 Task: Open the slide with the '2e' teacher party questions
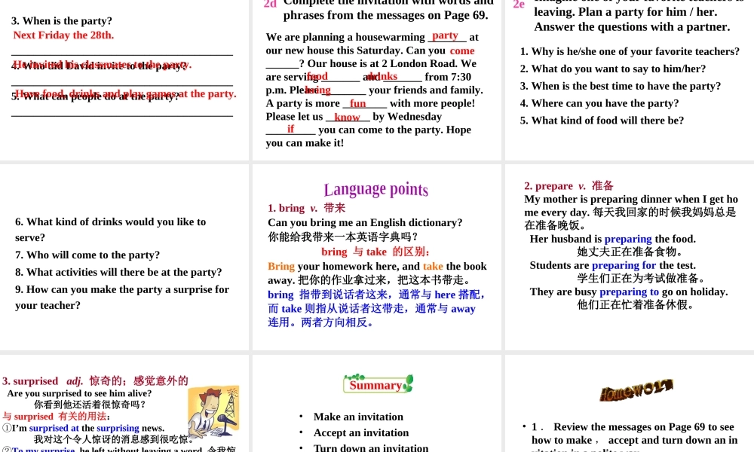[x=630, y=80]
